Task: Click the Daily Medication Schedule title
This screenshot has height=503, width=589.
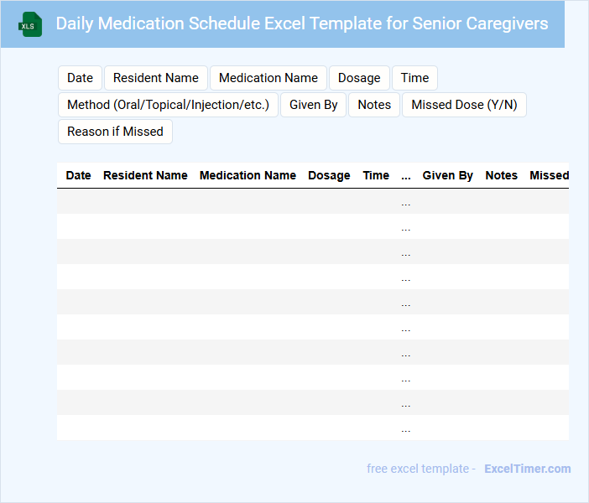Action: 302,23
